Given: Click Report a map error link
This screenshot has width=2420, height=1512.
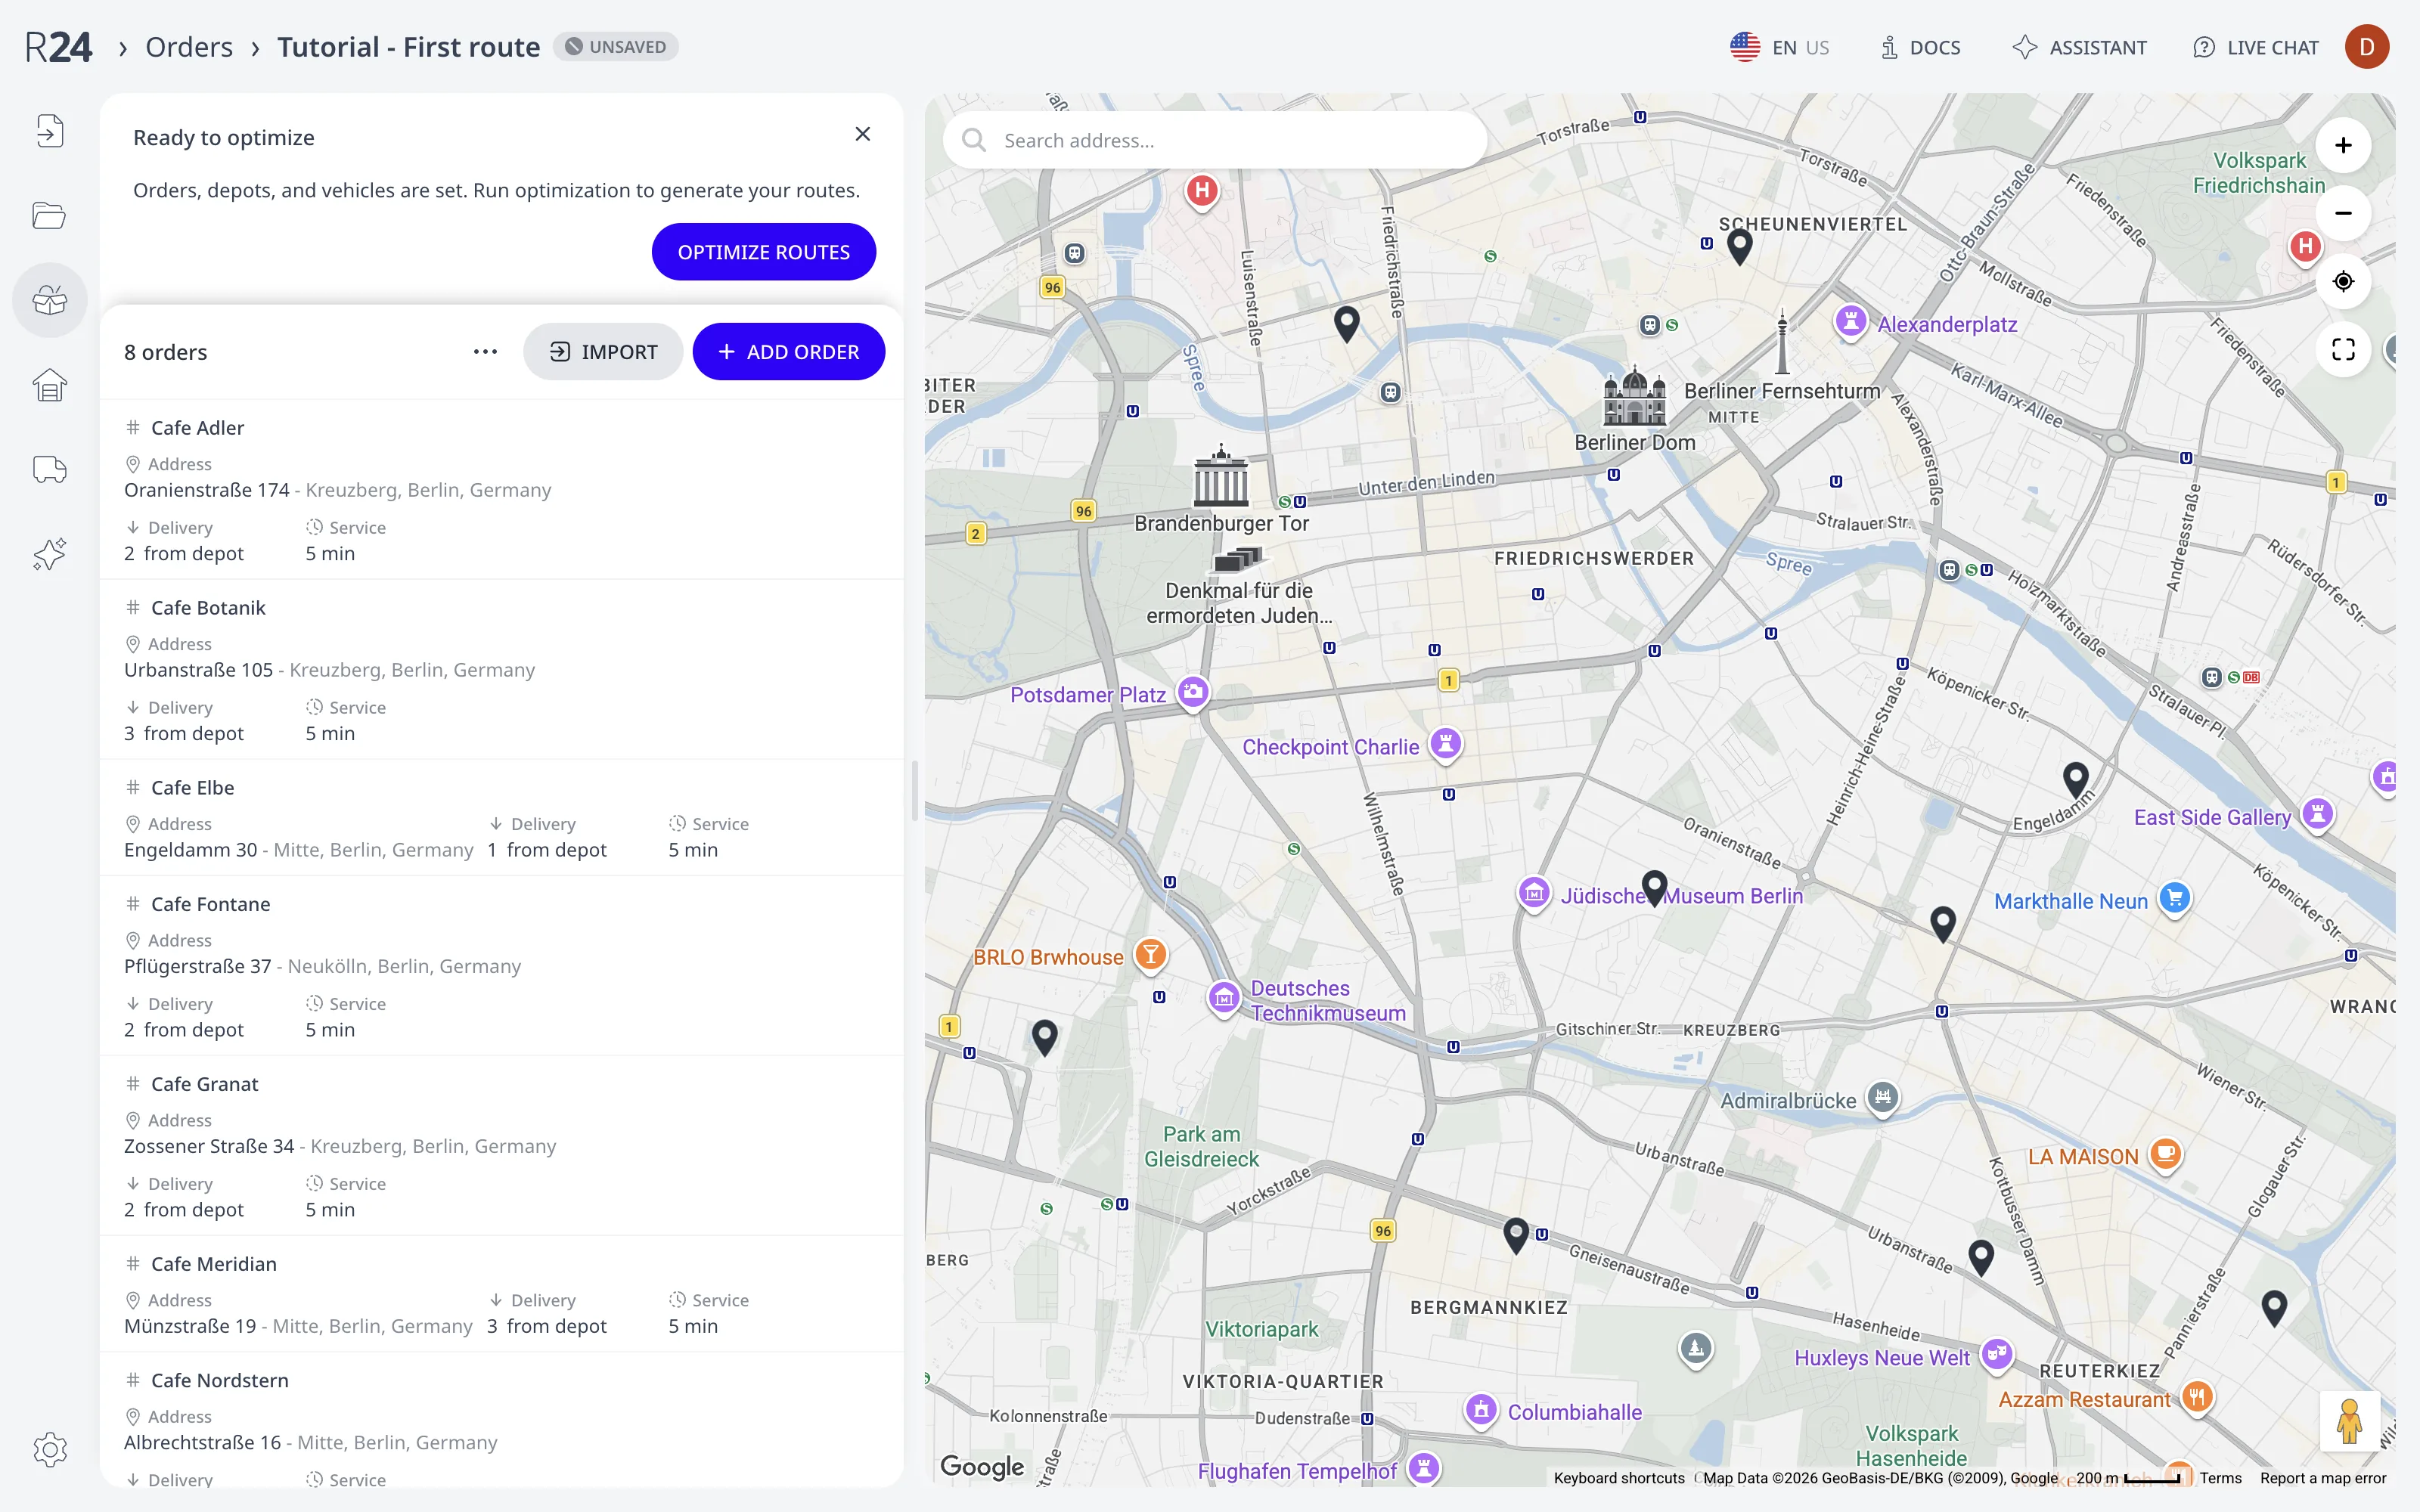Looking at the screenshot, I should [2322, 1478].
